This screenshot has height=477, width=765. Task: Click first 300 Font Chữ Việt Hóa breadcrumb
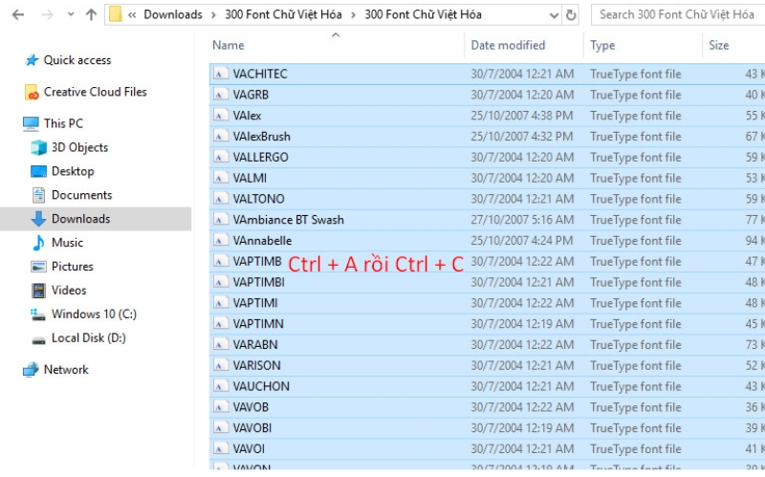coord(283,14)
